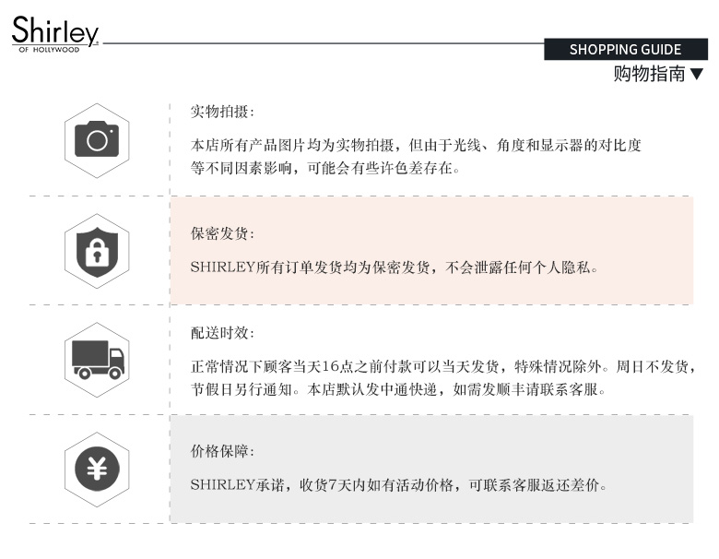Click the sentence starting 正常情况下顾客当天16点
This screenshot has width=719, height=559.
pyautogui.click(x=442, y=366)
